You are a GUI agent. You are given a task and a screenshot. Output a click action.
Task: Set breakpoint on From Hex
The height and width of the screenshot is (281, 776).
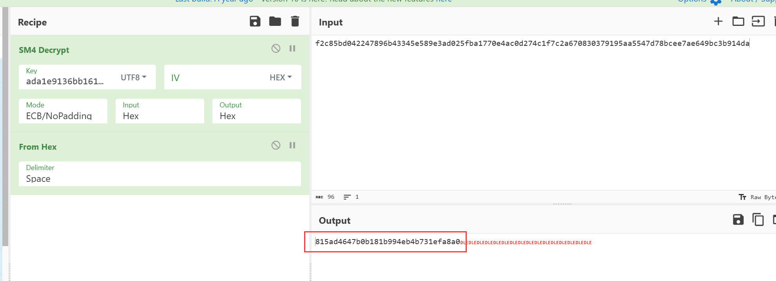click(292, 145)
